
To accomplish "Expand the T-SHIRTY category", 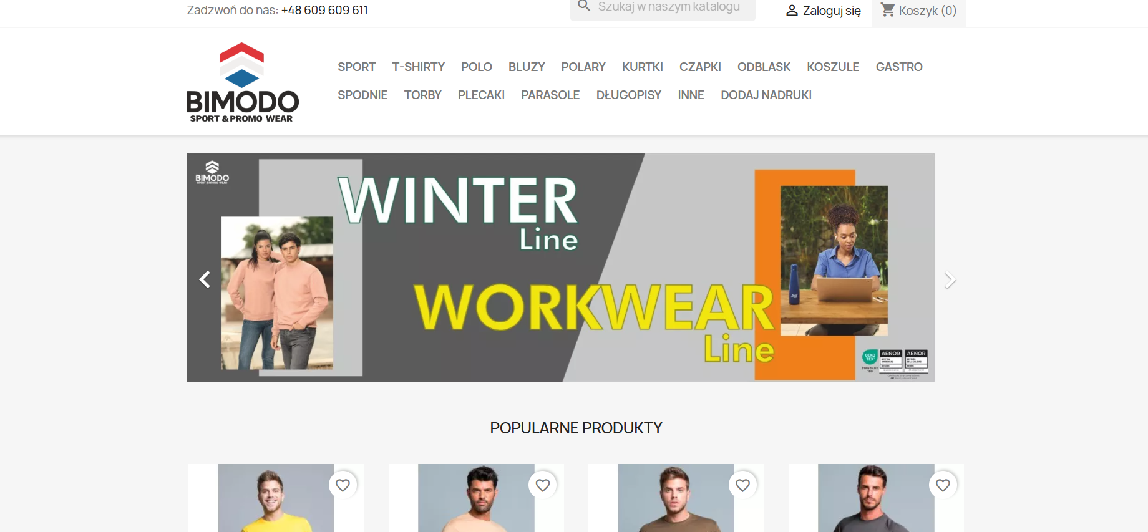I will pos(418,67).
